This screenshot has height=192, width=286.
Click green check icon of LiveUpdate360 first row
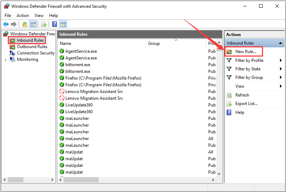62,105
